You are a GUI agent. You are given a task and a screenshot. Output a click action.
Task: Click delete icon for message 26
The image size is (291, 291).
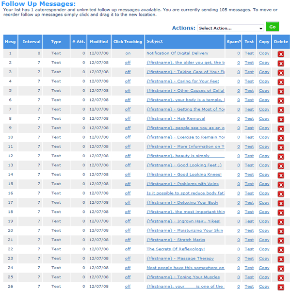pyautogui.click(x=280, y=287)
